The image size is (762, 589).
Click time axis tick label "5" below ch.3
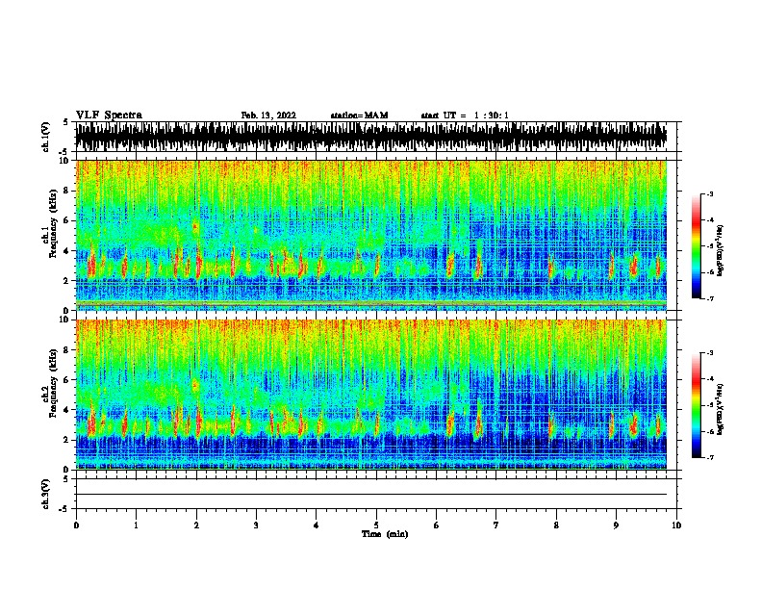[x=376, y=525]
